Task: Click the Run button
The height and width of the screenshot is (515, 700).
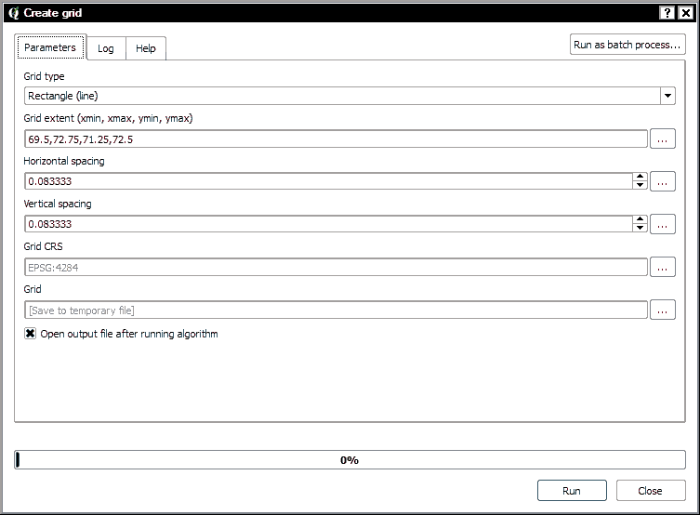Action: point(572,491)
